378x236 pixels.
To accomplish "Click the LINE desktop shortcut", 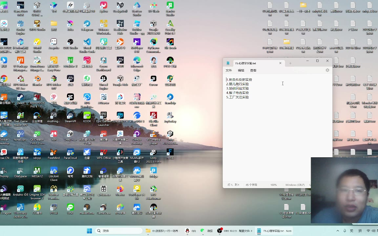I will [71, 209].
